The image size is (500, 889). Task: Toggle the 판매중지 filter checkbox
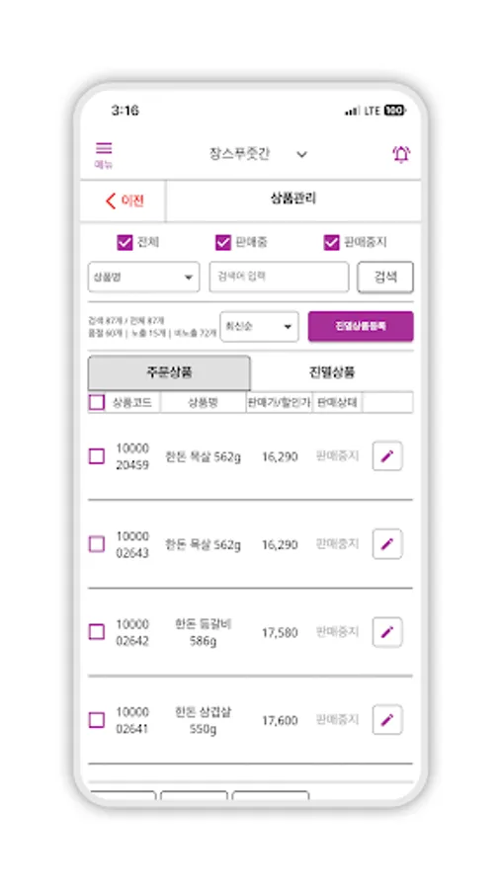point(331,243)
